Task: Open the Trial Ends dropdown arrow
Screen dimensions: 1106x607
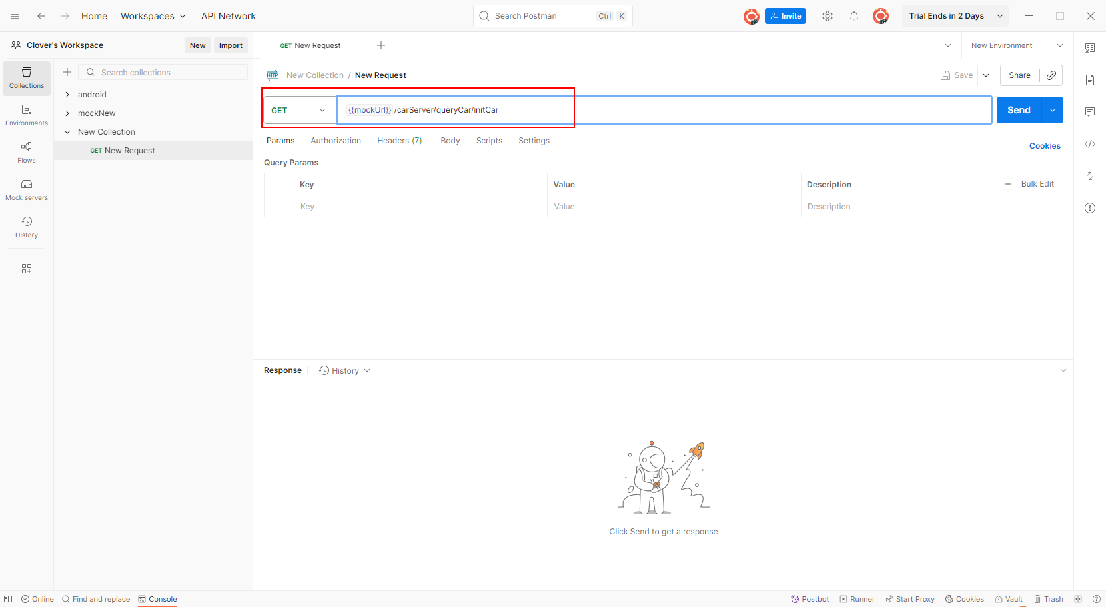Action: [1000, 16]
